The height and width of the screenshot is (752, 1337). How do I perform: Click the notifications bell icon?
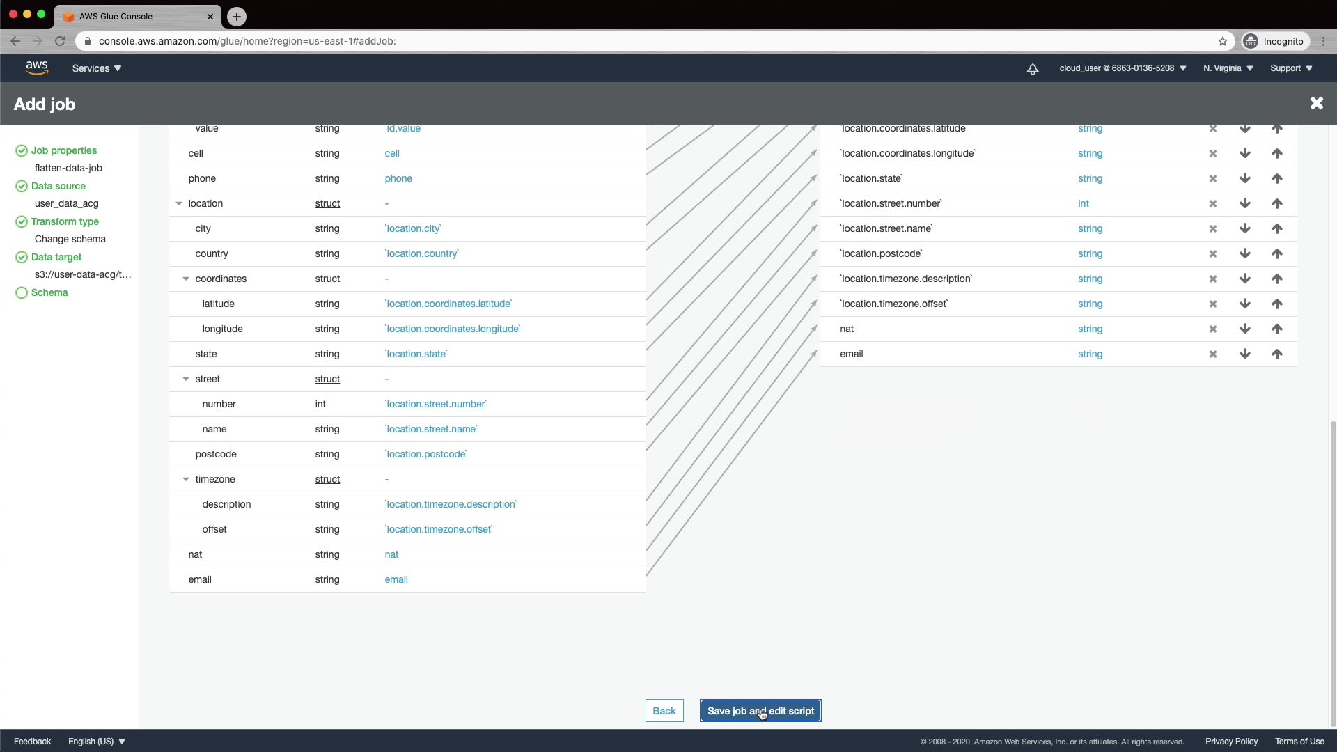[x=1033, y=68]
